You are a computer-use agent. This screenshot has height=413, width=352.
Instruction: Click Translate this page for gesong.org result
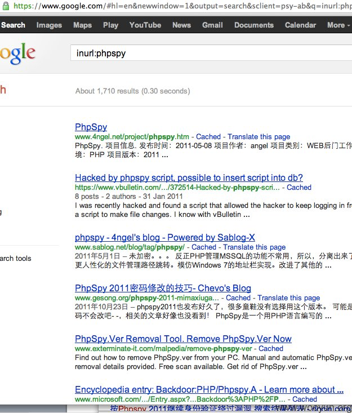click(288, 297)
